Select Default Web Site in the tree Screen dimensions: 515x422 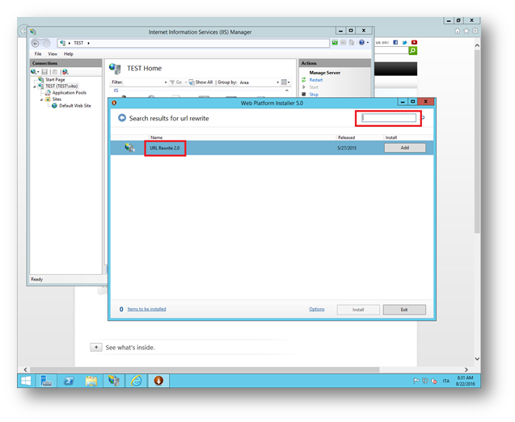[75, 106]
